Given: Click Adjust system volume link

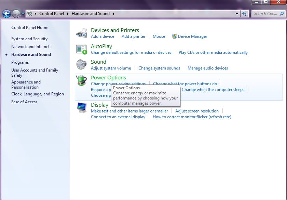Looking at the screenshot, I should 111,68.
